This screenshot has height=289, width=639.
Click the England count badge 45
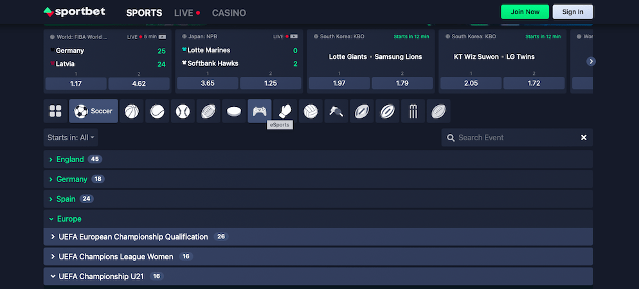[95, 160]
